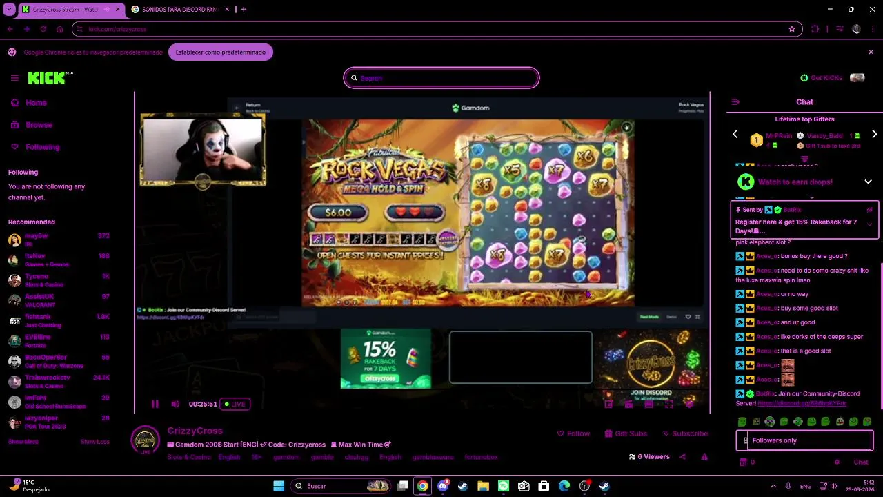Open the fortunebox tag

tap(481, 457)
